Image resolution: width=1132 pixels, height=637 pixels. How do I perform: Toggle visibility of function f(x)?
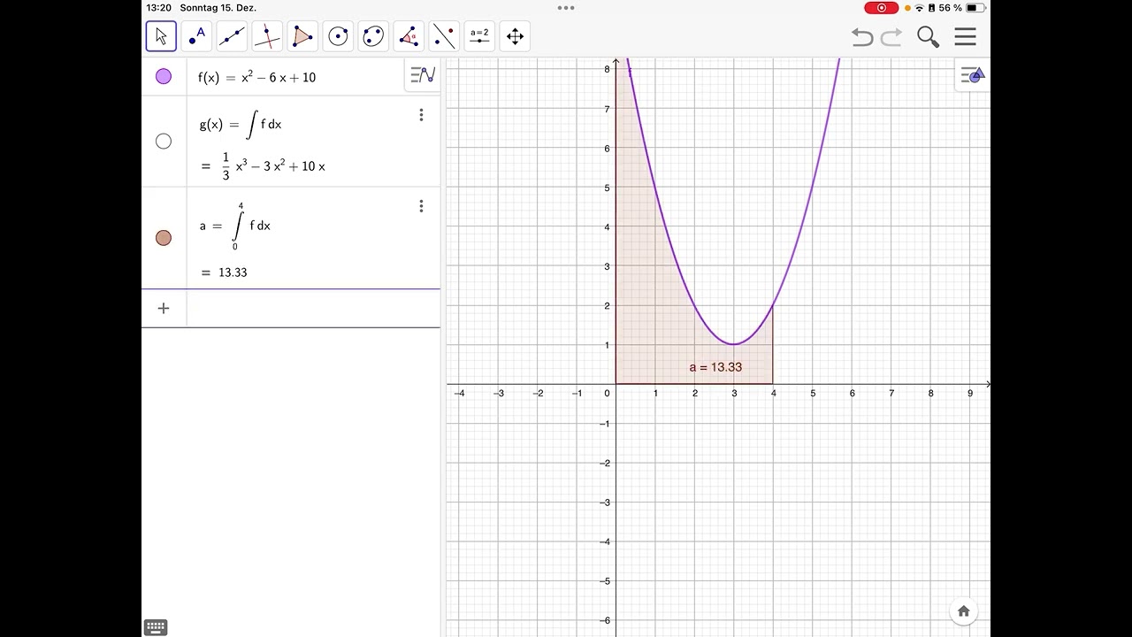[x=164, y=77]
